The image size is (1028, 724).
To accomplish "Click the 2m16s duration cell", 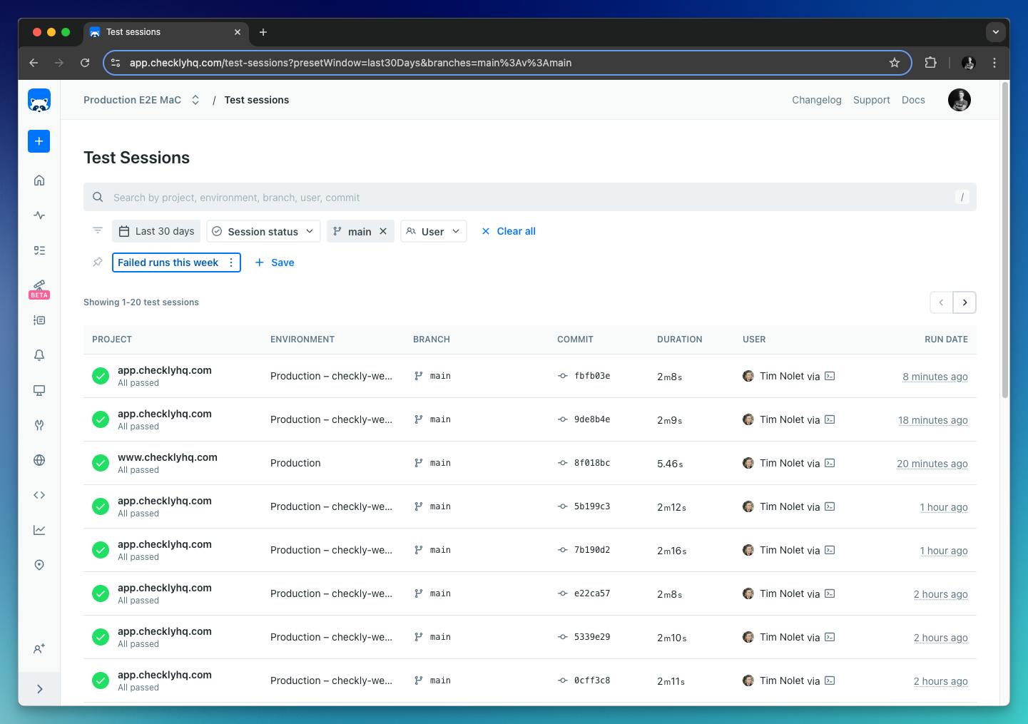I will coord(671,551).
